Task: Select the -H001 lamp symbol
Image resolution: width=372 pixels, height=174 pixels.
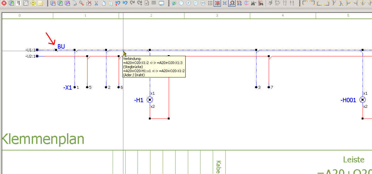Action: (x=363, y=100)
